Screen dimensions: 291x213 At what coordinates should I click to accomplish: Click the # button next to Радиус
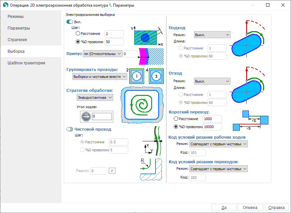(112, 171)
